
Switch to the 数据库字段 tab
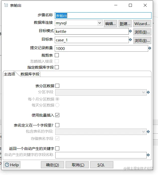[x=30, y=74]
